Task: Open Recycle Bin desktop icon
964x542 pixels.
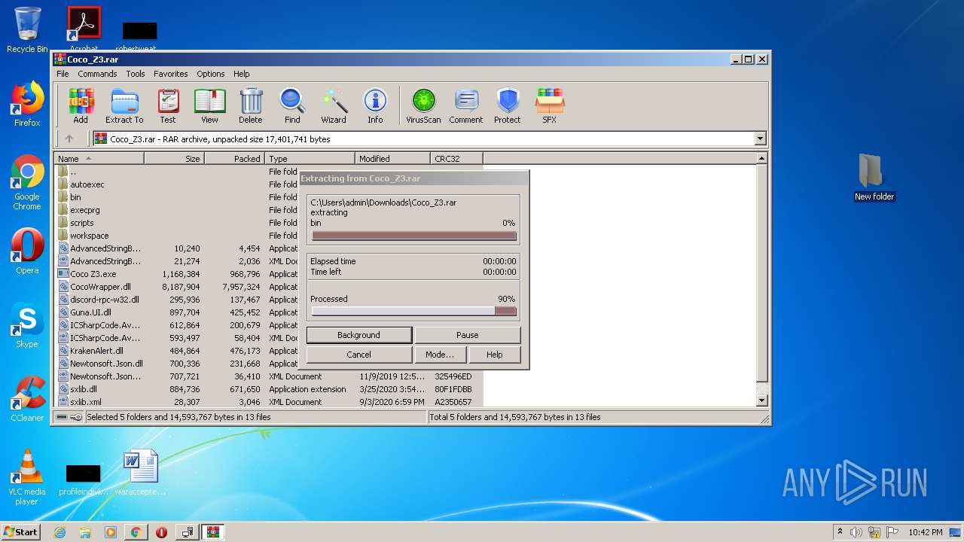Action: pyautogui.click(x=27, y=30)
